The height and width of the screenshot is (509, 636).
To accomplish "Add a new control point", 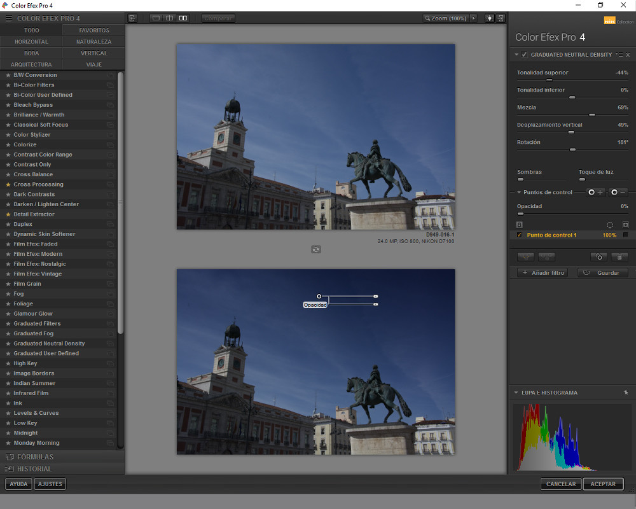I will (596, 192).
